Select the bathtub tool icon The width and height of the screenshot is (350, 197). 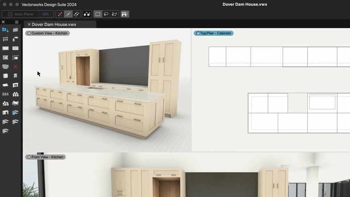click(x=5, y=48)
